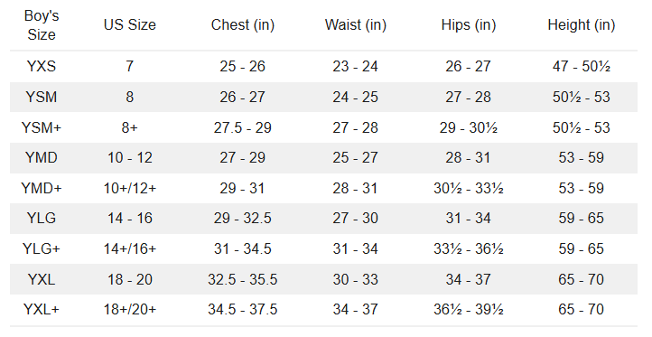Click US size 18 - 20 cell

pyautogui.click(x=130, y=279)
